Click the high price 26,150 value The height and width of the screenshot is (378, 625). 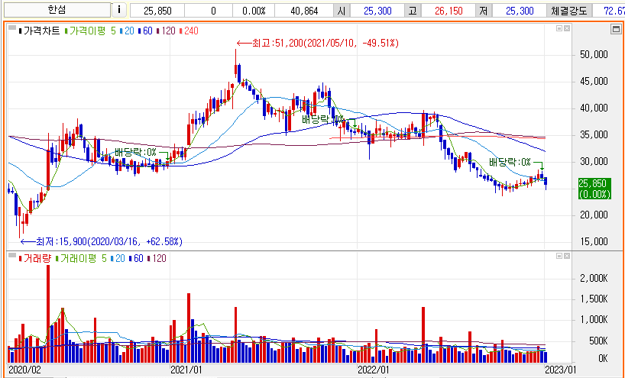click(449, 11)
